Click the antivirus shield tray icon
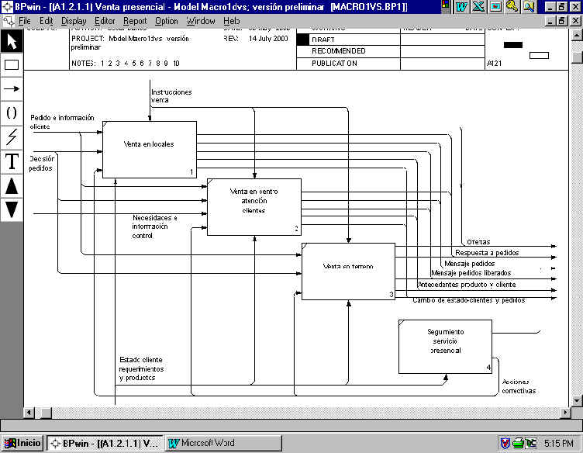The width and height of the screenshot is (583, 453). 505,443
